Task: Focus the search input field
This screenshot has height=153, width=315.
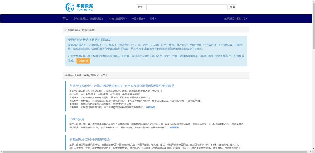Action: (187, 7)
